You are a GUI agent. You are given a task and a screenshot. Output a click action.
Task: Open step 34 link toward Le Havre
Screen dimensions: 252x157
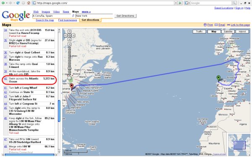(5, 30)
